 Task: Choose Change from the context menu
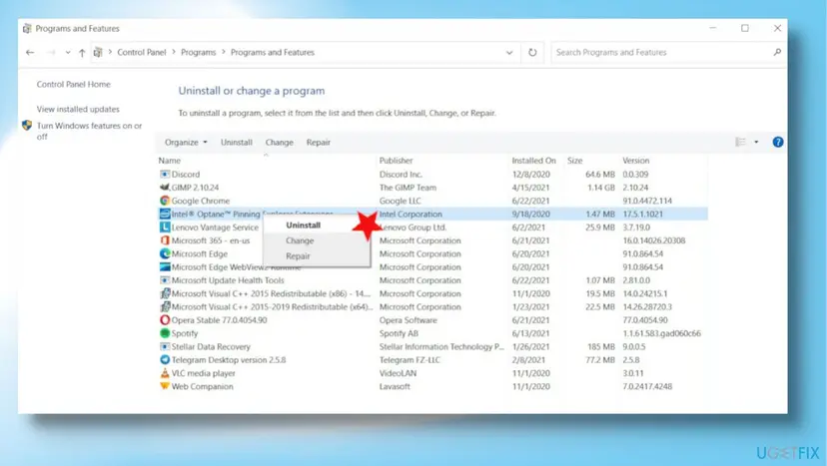300,240
